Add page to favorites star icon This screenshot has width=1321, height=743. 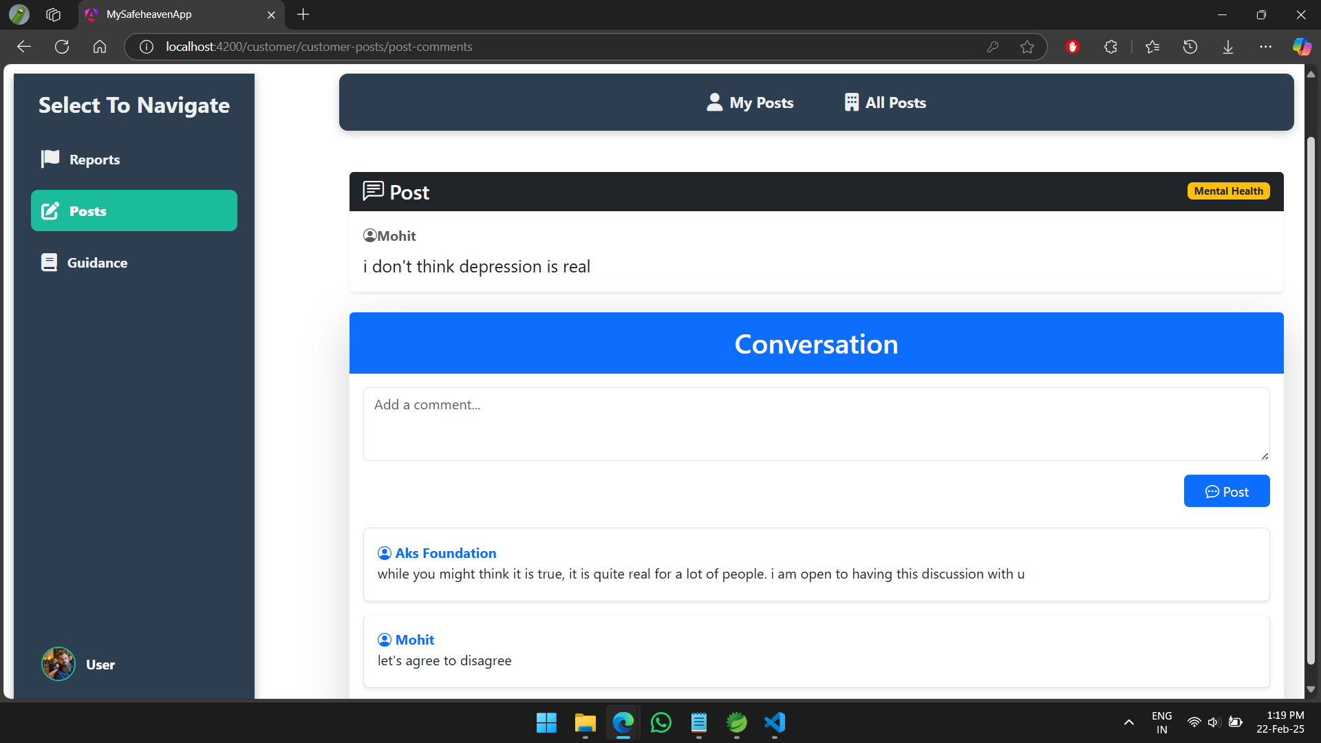coord(1027,47)
